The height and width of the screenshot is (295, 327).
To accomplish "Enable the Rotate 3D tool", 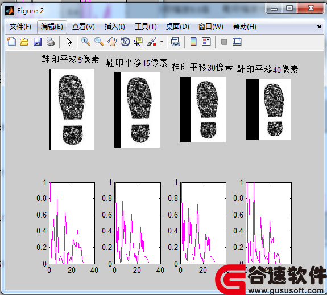I will pos(125,42).
